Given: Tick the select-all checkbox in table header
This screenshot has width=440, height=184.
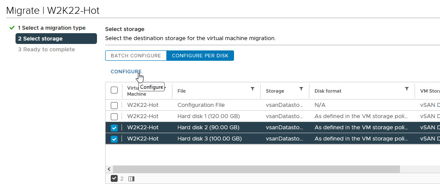Looking at the screenshot, I should [114, 90].
